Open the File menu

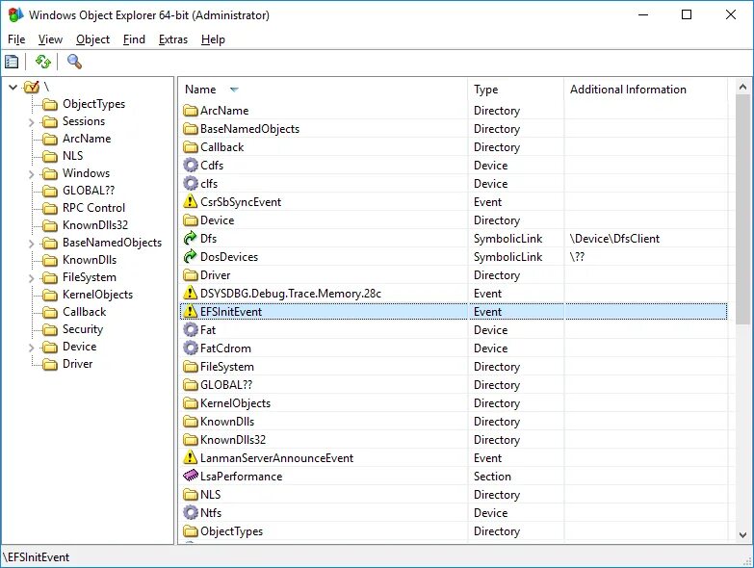pyautogui.click(x=16, y=39)
